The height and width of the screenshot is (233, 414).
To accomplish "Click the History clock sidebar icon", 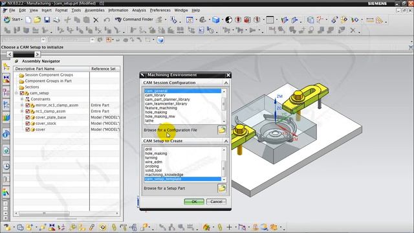I will pos(6,166).
